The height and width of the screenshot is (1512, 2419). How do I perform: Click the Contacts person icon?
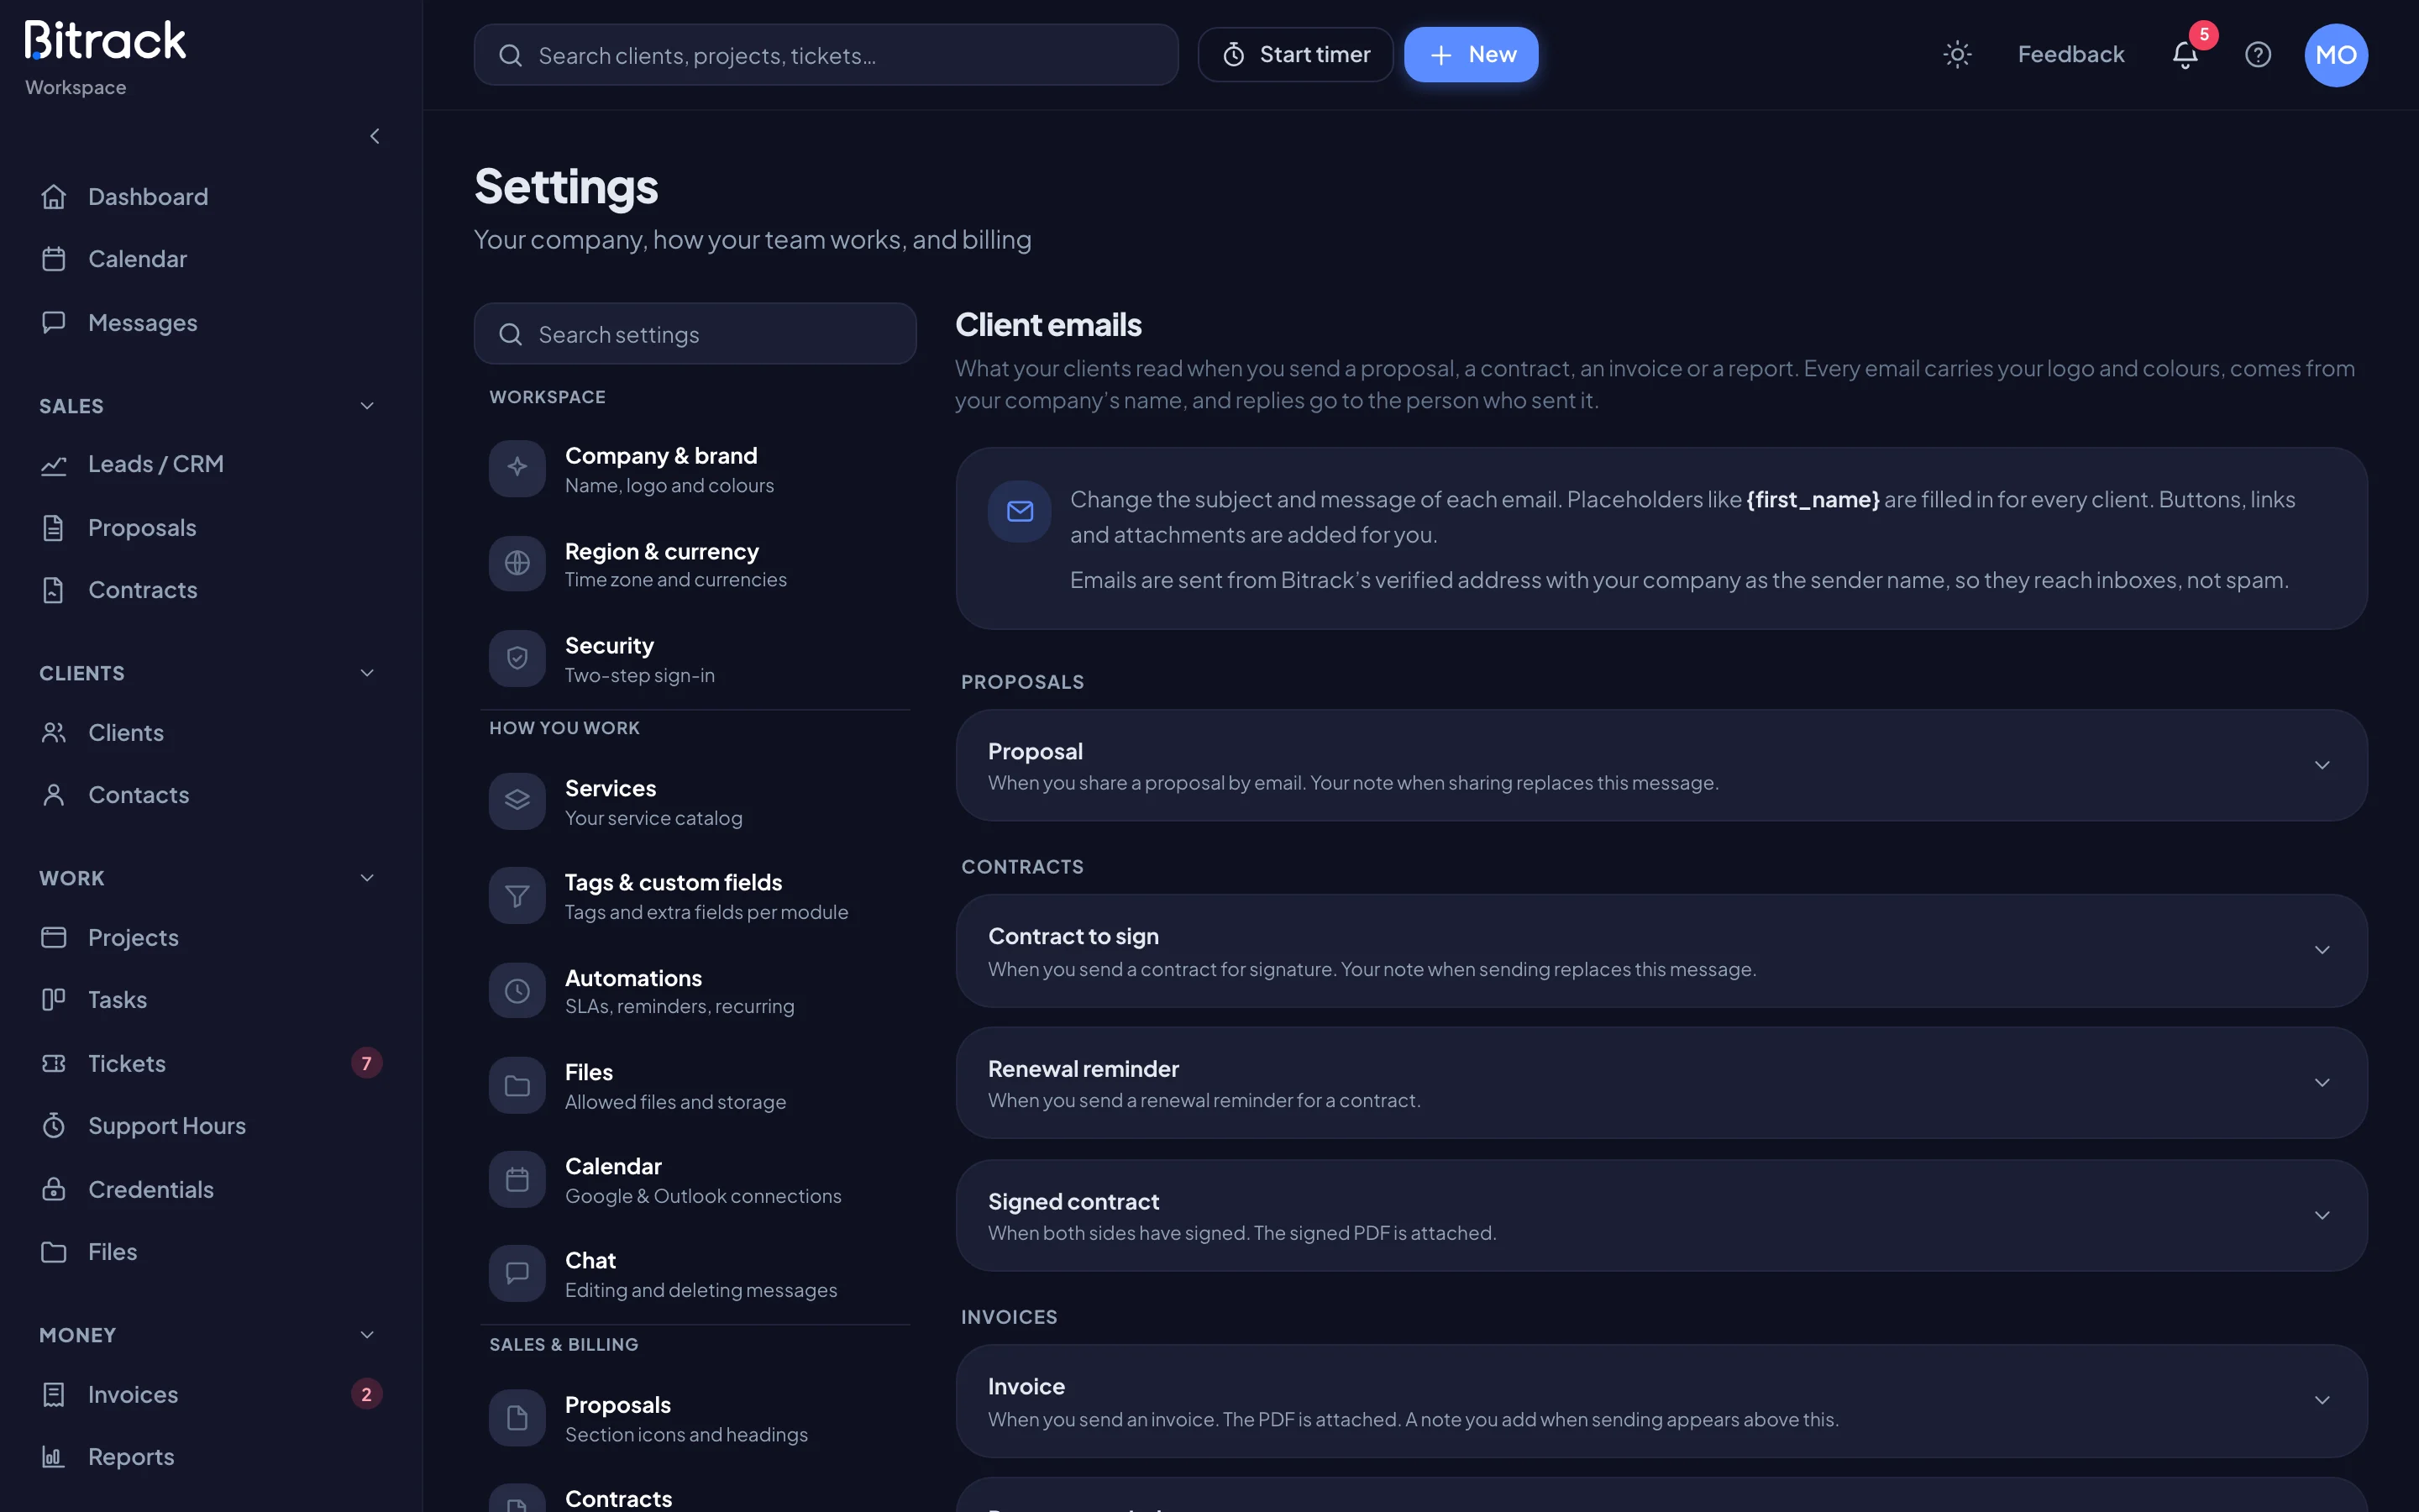[x=54, y=795]
